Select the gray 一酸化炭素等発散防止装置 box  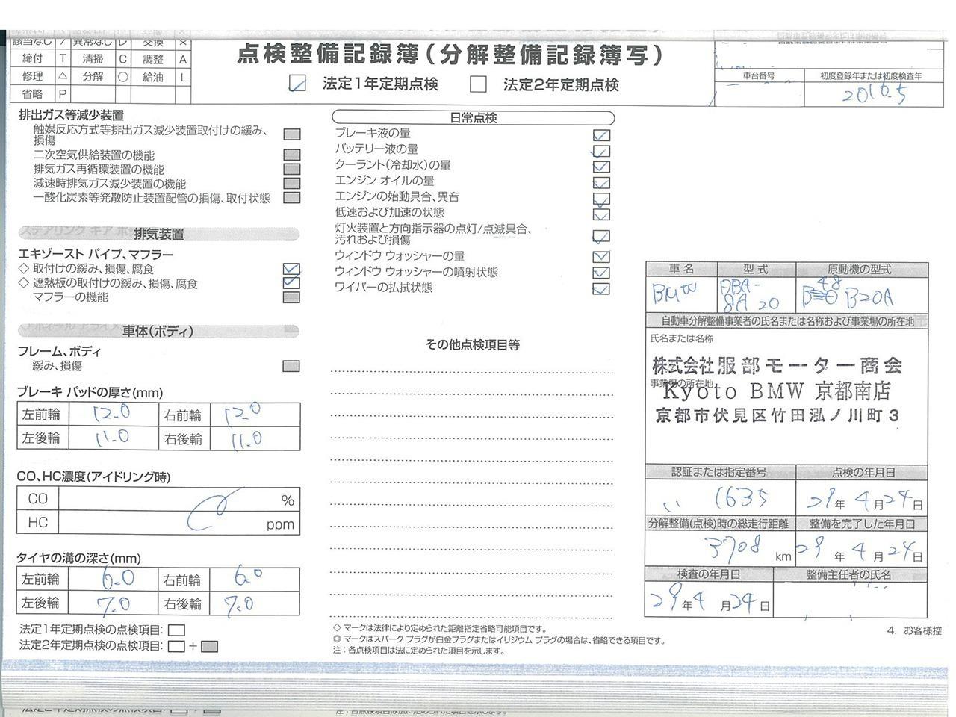[292, 198]
